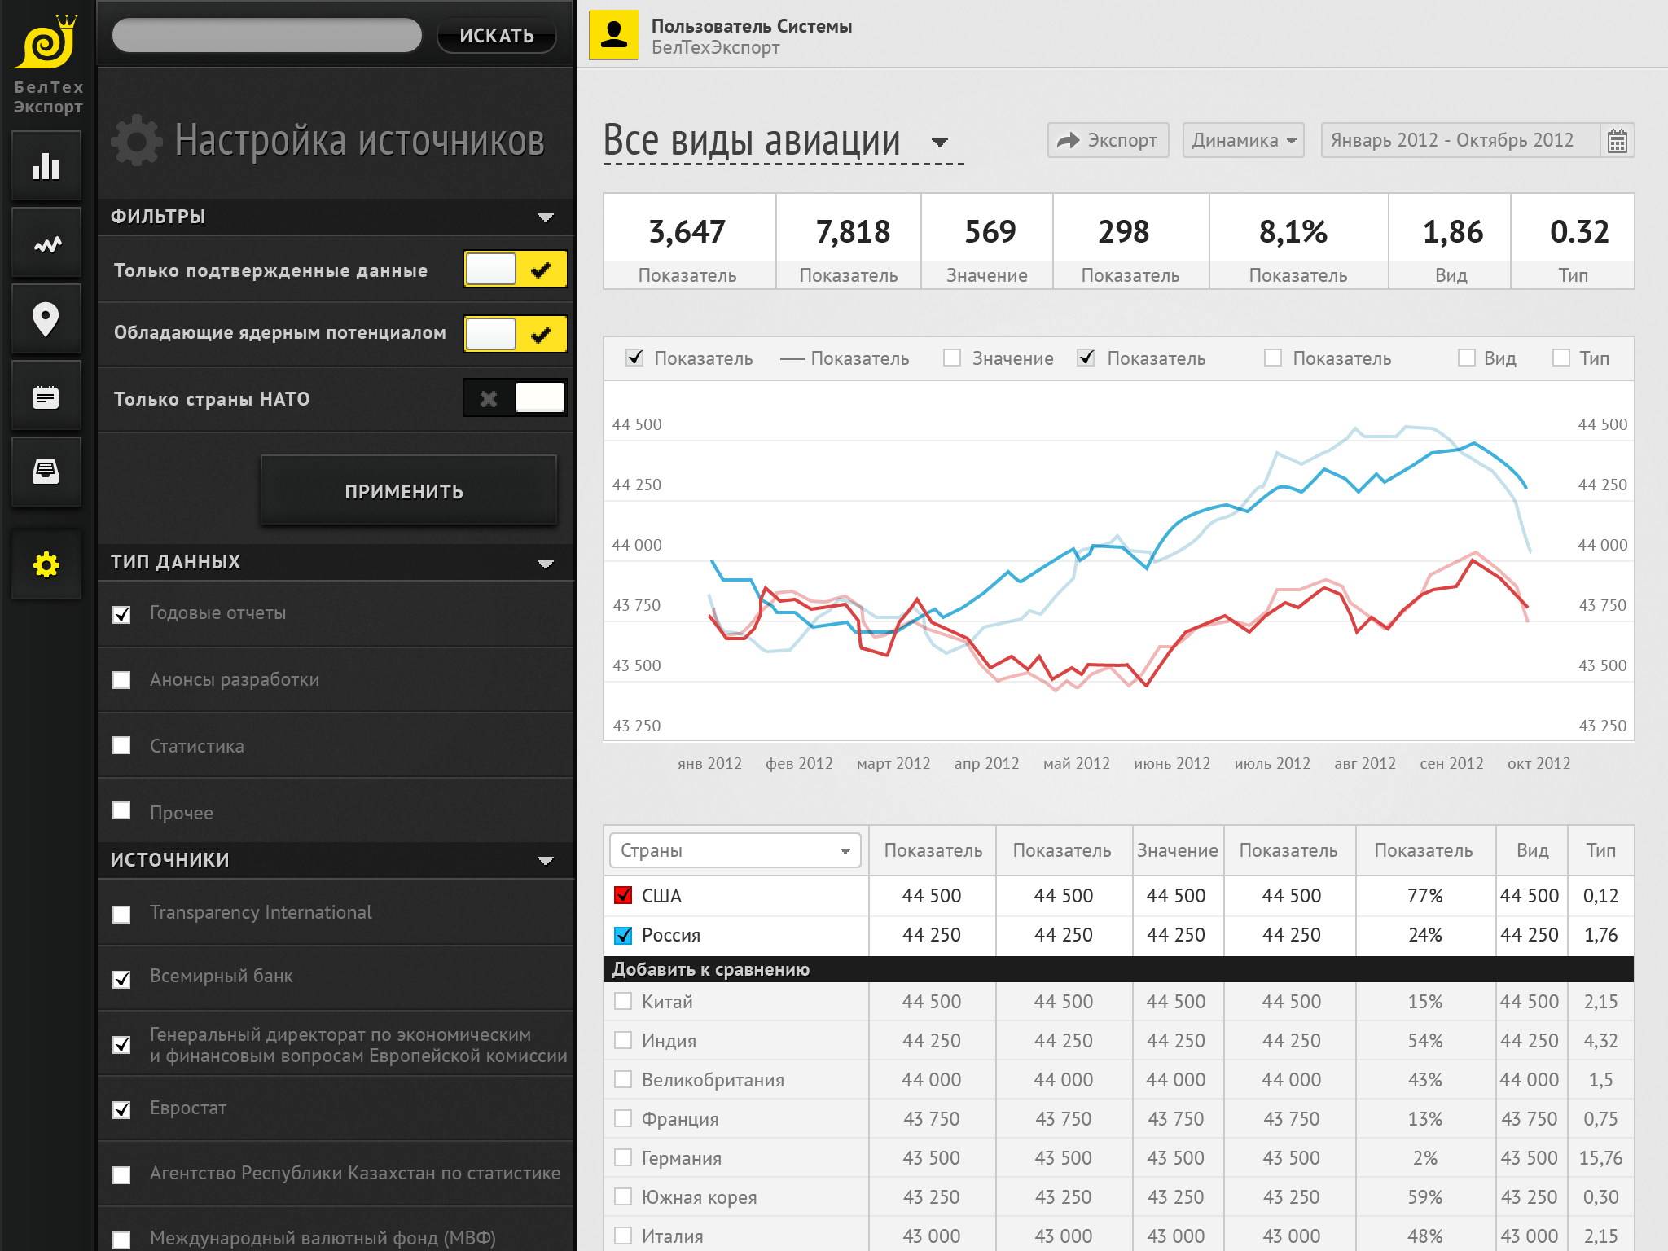The width and height of the screenshot is (1668, 1251).
Task: Open the calendar date picker icon
Action: coord(1618,141)
